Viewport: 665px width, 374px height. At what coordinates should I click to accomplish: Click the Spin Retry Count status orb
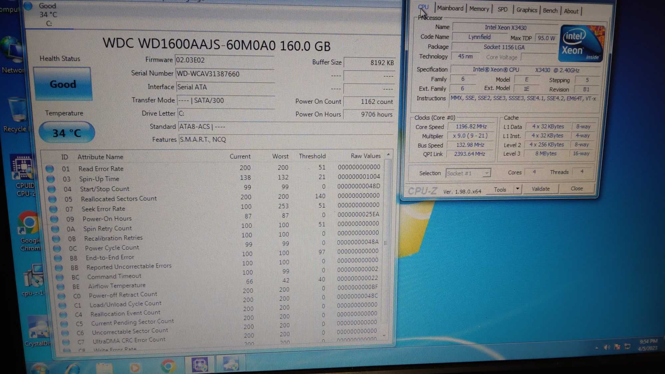click(x=55, y=229)
